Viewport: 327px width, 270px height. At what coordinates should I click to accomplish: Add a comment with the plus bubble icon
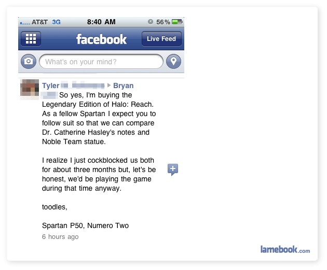click(x=173, y=169)
